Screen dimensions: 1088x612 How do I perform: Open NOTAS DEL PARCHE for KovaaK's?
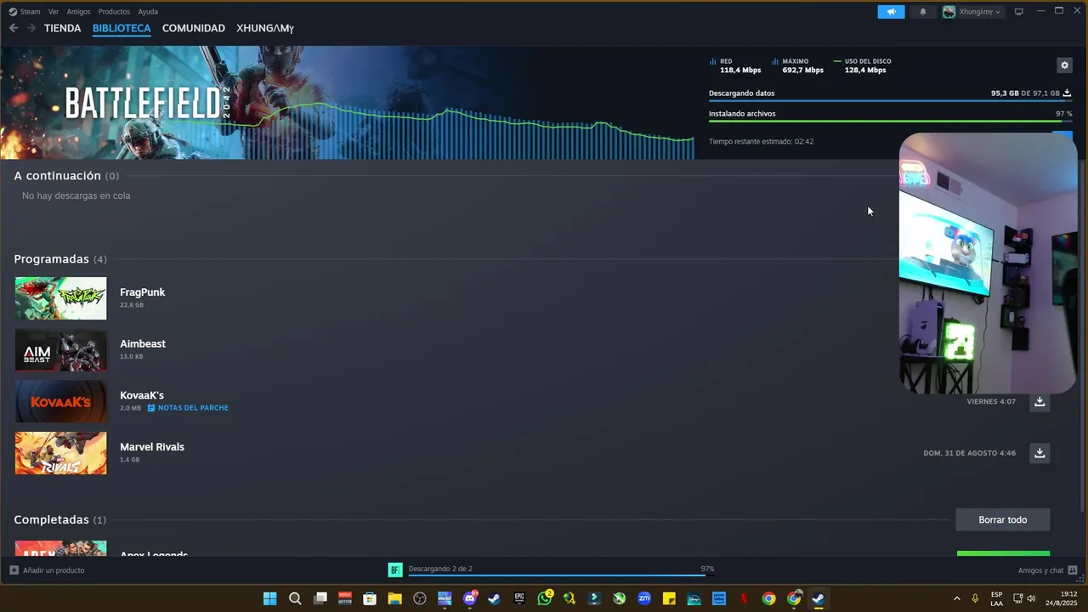tap(188, 408)
